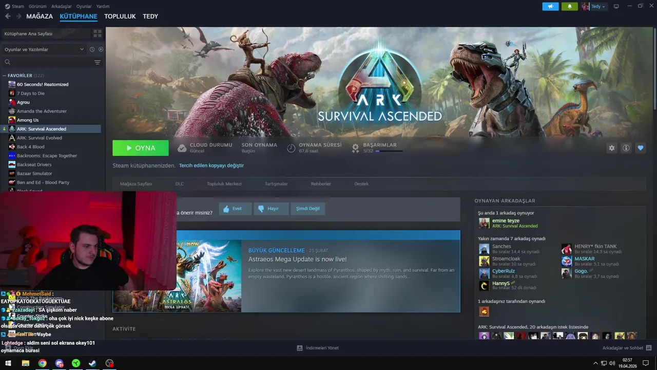The width and height of the screenshot is (657, 370).
Task: Go to the MAĞAZA tab
Action: tap(40, 16)
